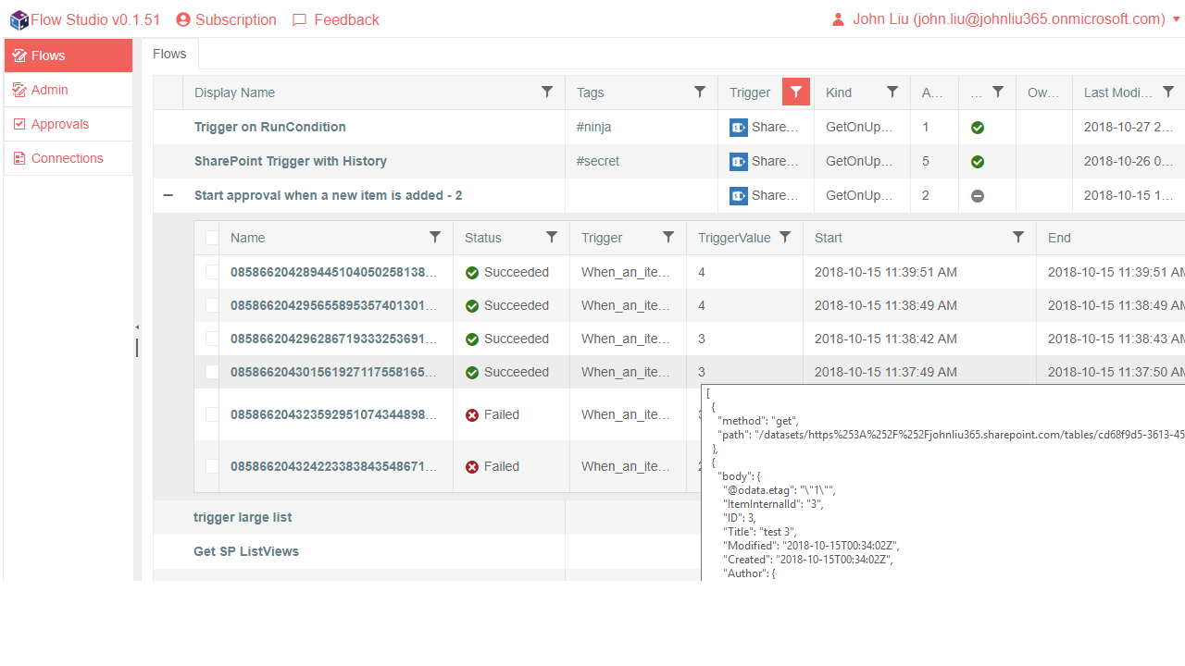This screenshot has width=1185, height=666.
Task: Open the account dropdown arrow next to John Liu
Action: (1177, 19)
